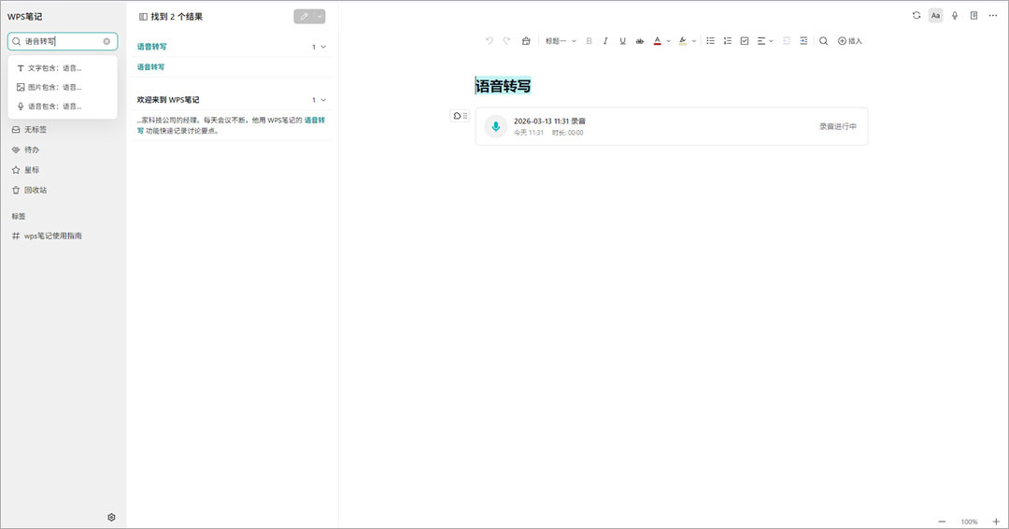Viewport: 1009px width, 529px height.
Task: Collapse the 语音转写 result group
Action: click(323, 47)
